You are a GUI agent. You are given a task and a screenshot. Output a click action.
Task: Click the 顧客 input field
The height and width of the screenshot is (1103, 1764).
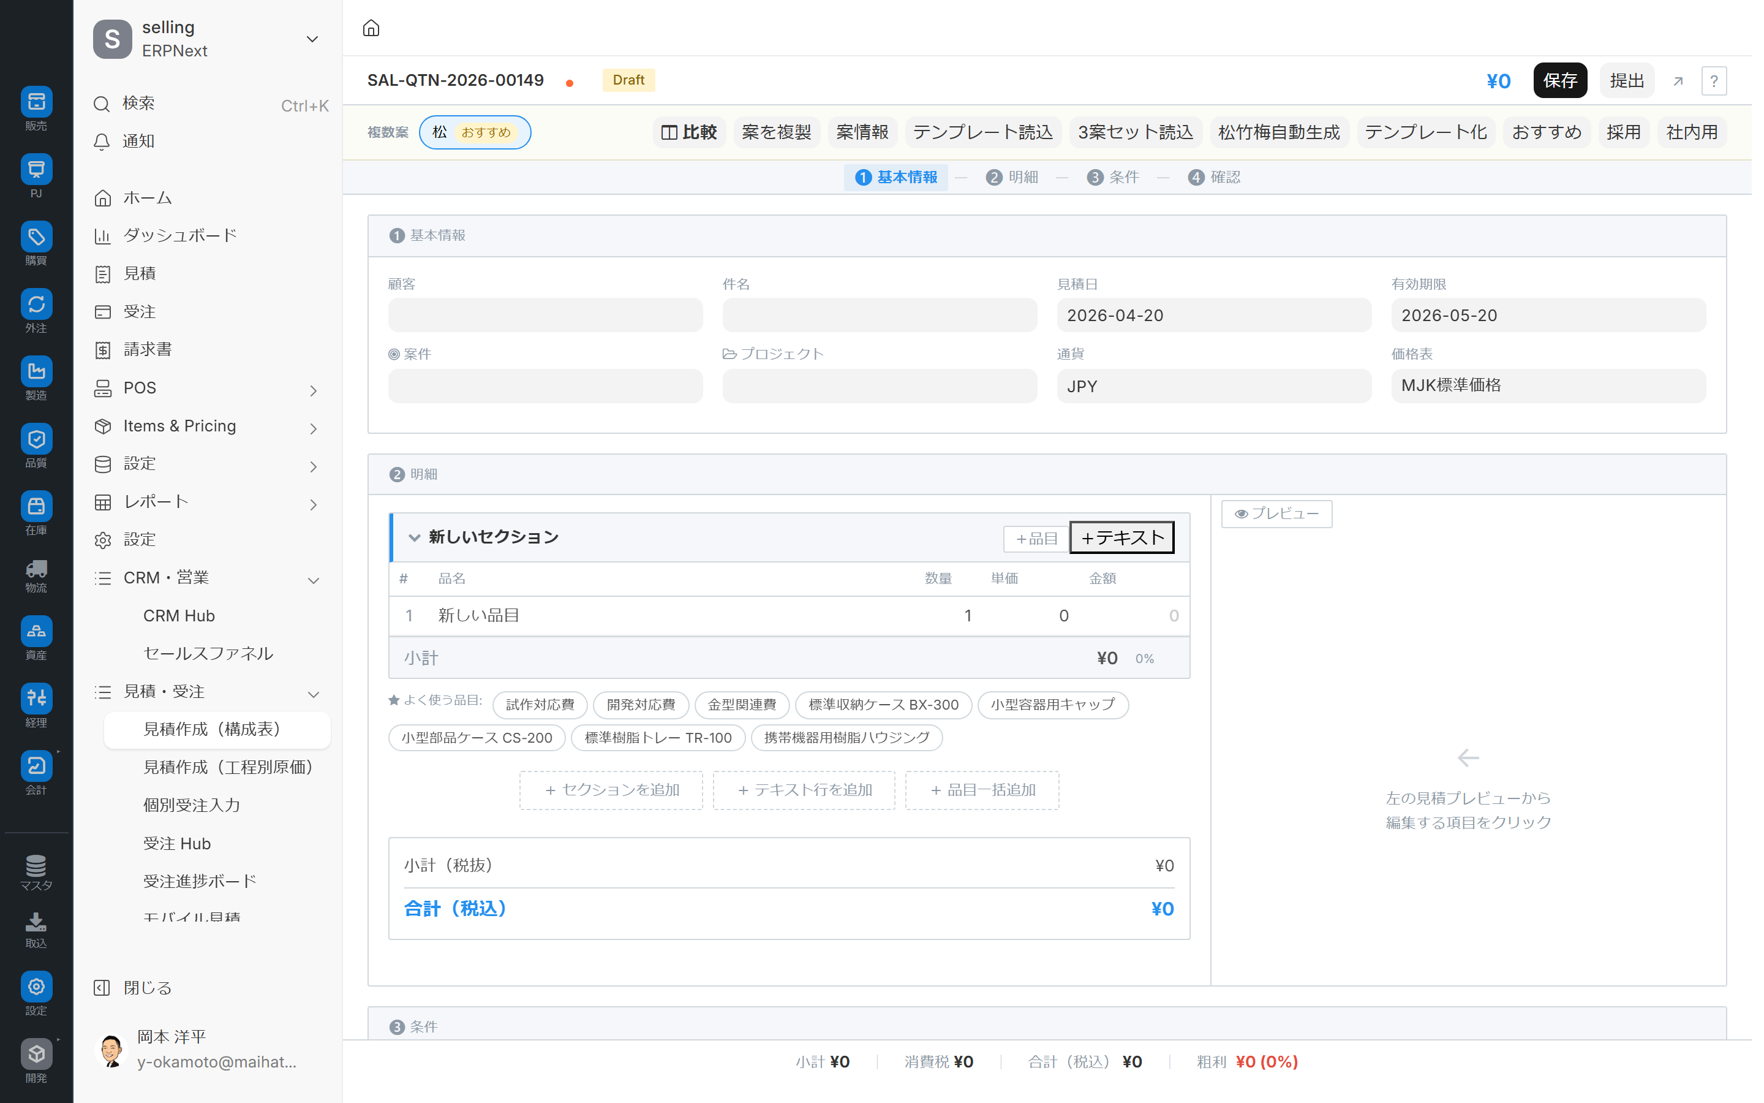(545, 315)
